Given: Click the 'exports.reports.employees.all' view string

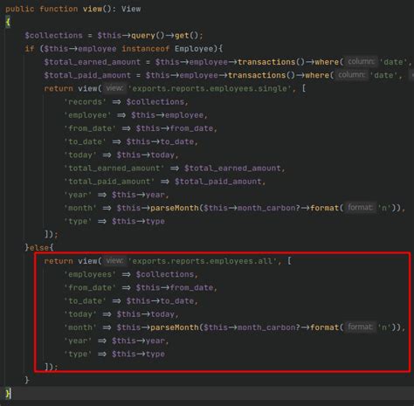Looking at the screenshot, I should 203,261.
